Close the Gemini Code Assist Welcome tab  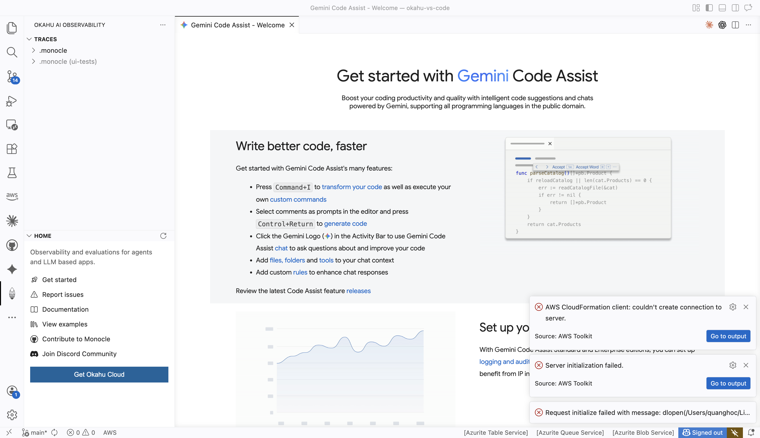click(292, 25)
